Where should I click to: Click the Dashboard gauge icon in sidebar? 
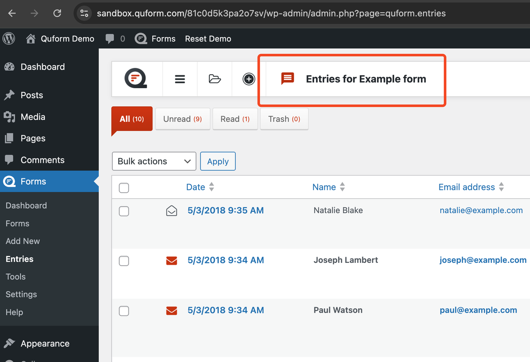coord(10,67)
